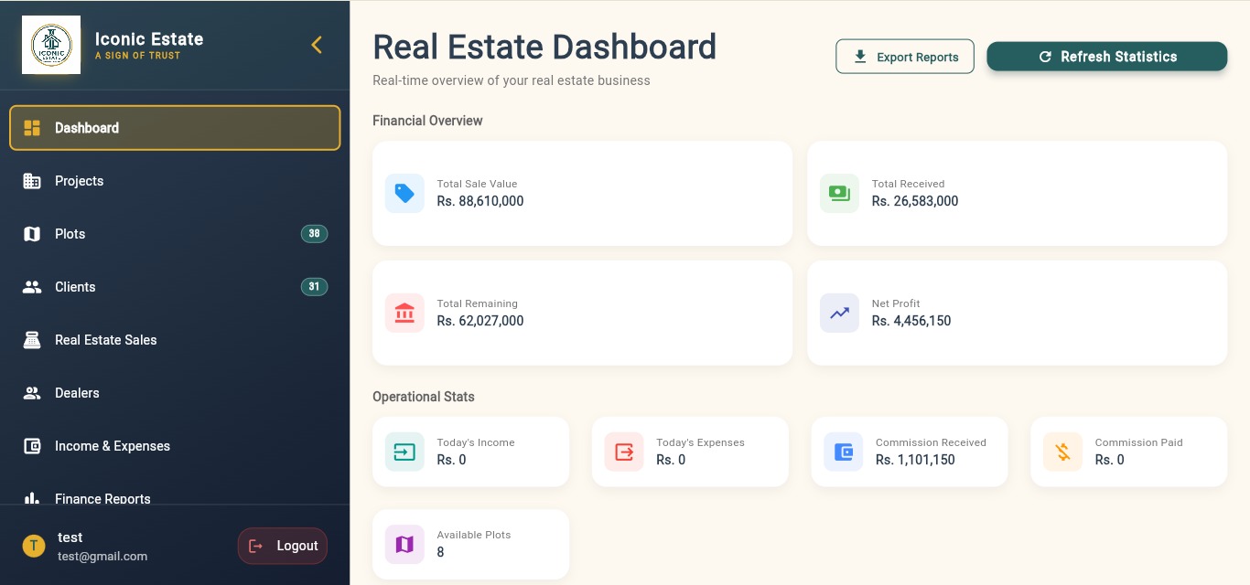Open Income & Expenses section

pyautogui.click(x=175, y=446)
